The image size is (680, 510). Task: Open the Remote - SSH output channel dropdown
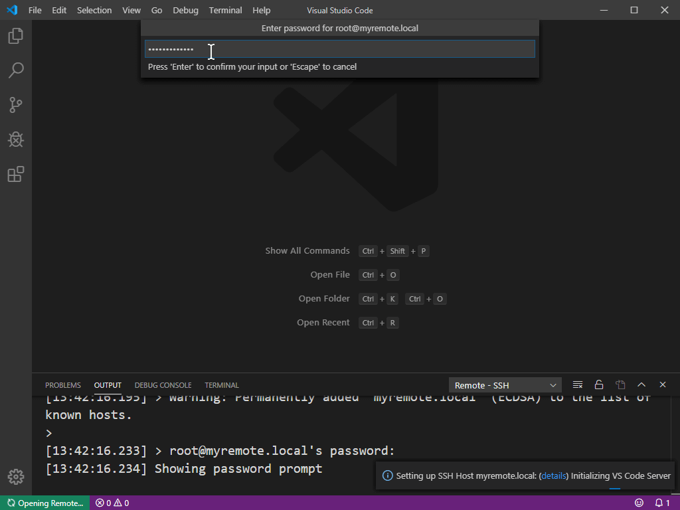pyautogui.click(x=504, y=384)
